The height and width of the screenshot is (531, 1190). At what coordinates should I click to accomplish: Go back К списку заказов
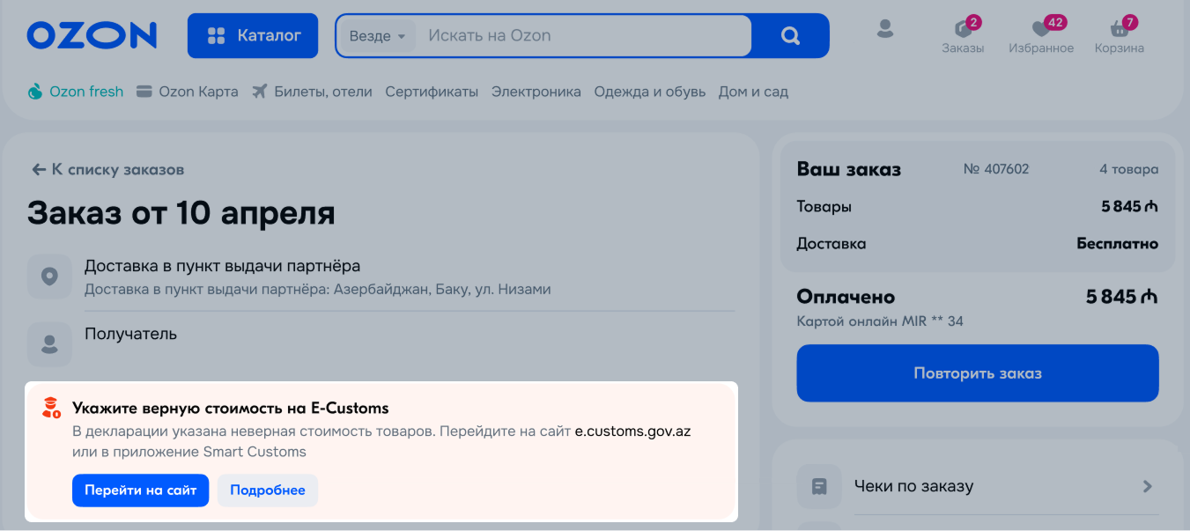pos(107,170)
